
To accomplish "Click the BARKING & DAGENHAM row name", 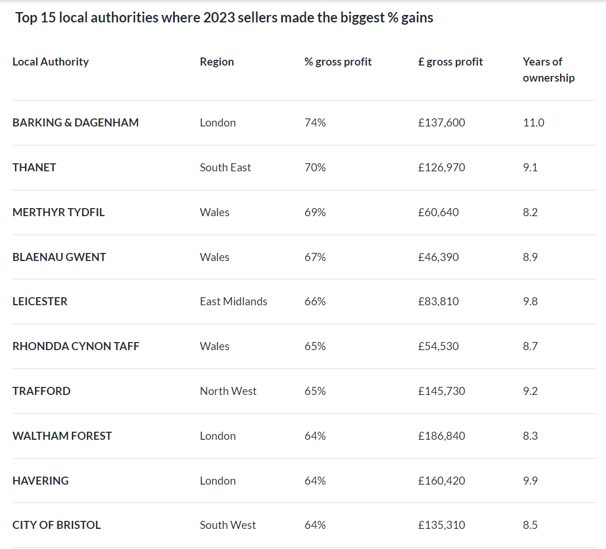I will (x=75, y=122).
